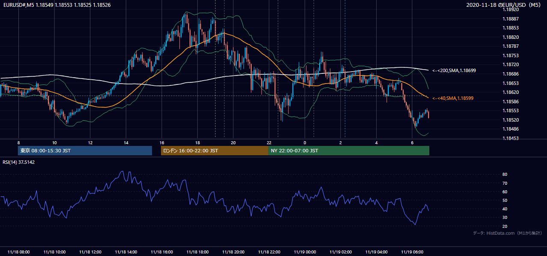Click the Tokyo 08:00-15:30 JST session bar
The image size is (547, 256).
[x=85, y=151]
